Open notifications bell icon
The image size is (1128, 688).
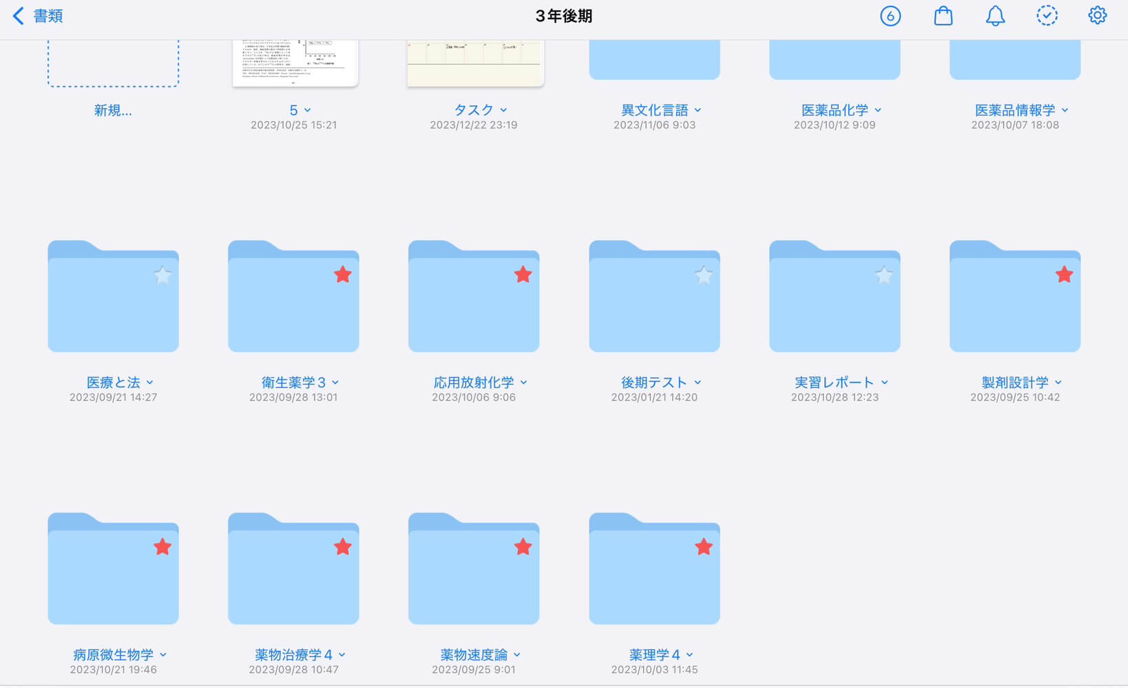tap(994, 16)
